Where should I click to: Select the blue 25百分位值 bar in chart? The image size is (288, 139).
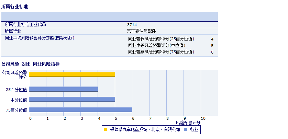[x=63, y=89]
